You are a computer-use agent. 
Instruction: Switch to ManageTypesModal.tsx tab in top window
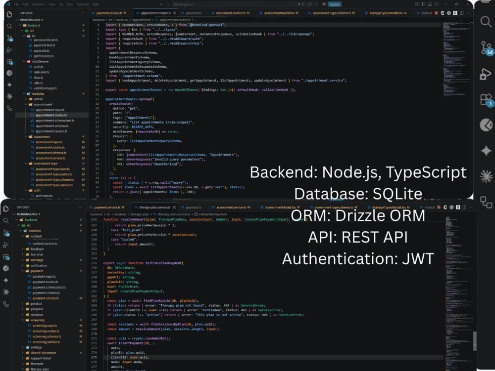click(x=386, y=13)
